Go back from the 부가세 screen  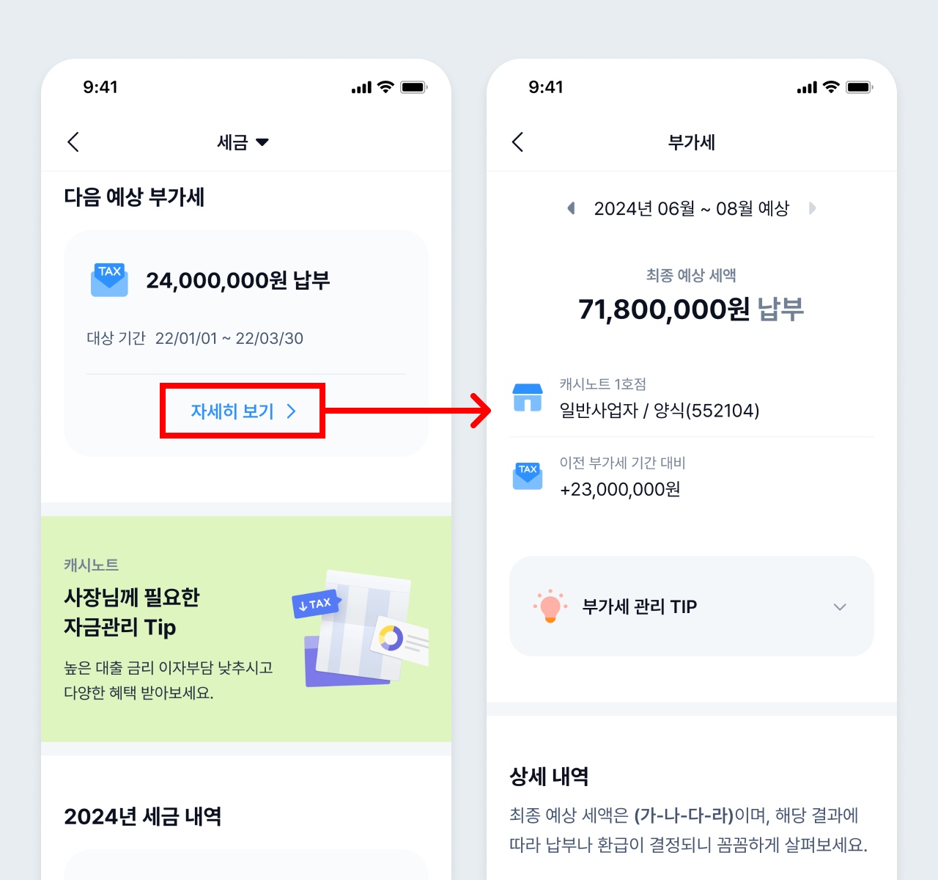click(x=518, y=142)
